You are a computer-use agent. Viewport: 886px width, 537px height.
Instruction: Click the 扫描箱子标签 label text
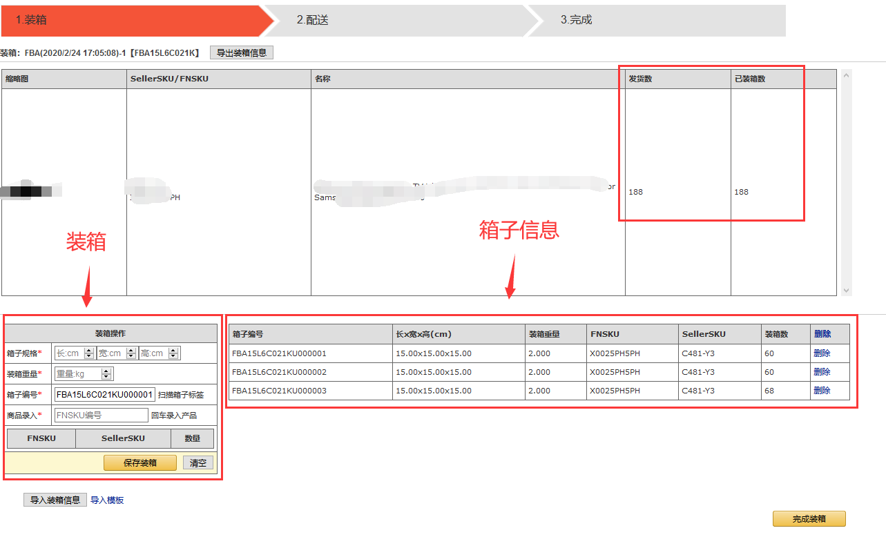coord(181,395)
